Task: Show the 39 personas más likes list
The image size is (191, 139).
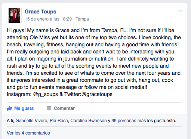Action: point(129,121)
